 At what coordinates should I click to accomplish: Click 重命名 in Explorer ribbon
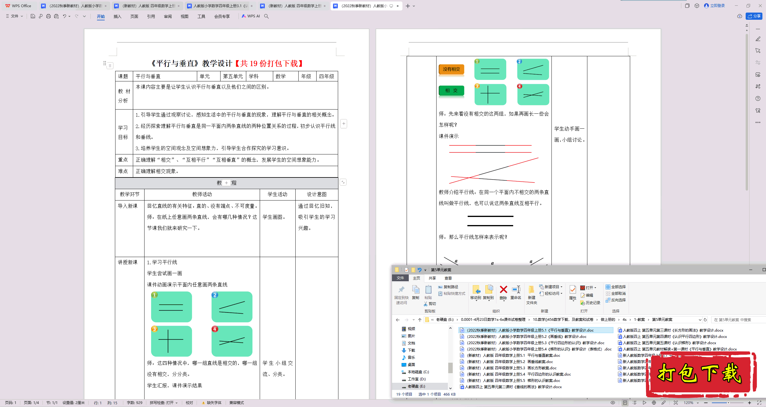click(516, 292)
